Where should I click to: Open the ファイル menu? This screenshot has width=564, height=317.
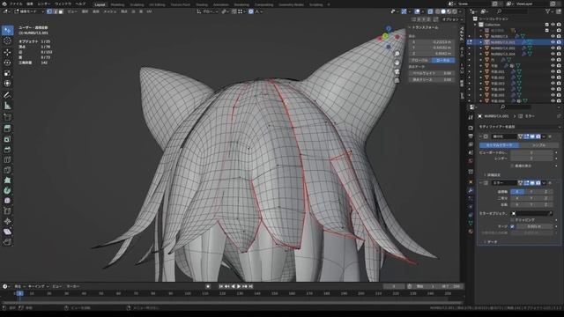tap(16, 4)
